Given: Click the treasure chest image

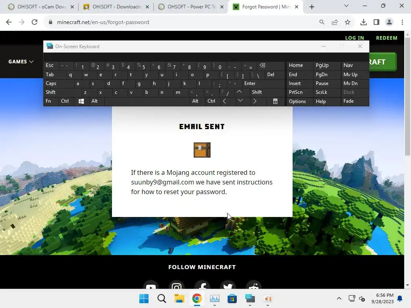Looking at the screenshot, I should [x=202, y=150].
